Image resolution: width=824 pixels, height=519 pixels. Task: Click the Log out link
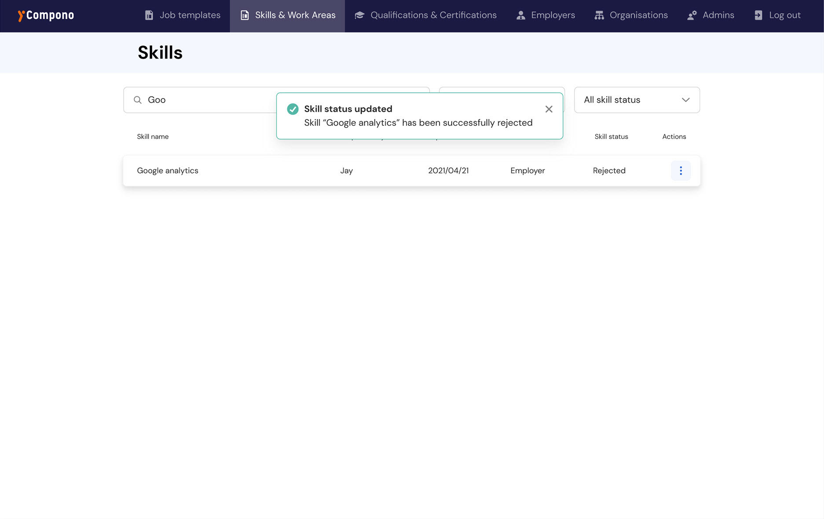(777, 15)
